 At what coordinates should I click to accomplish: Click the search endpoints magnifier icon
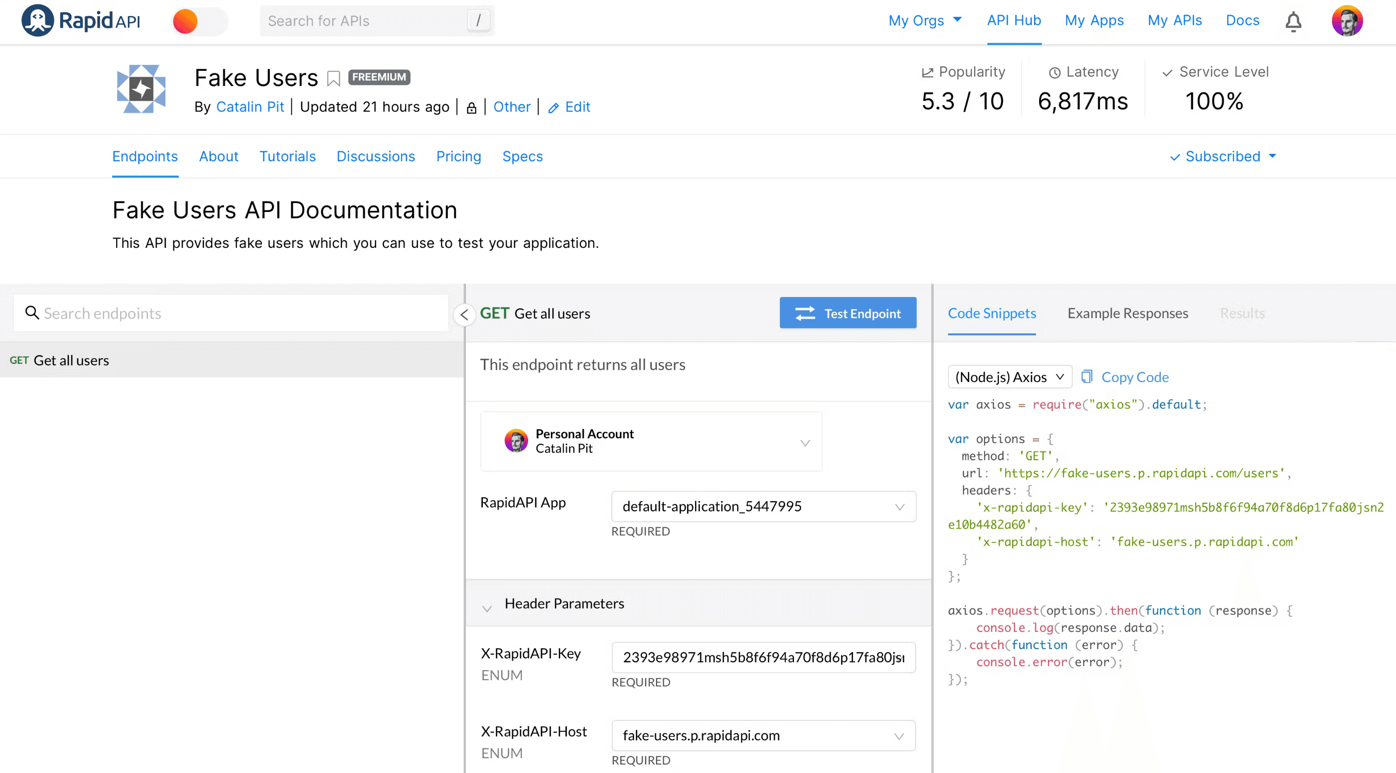pos(32,312)
